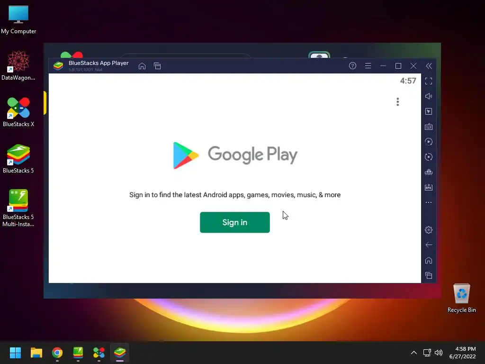Open the memory trim icon in sidebar
This screenshot has height=364, width=485.
428,172
